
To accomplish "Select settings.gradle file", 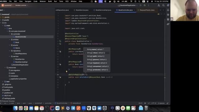I will [x=10, y=98].
